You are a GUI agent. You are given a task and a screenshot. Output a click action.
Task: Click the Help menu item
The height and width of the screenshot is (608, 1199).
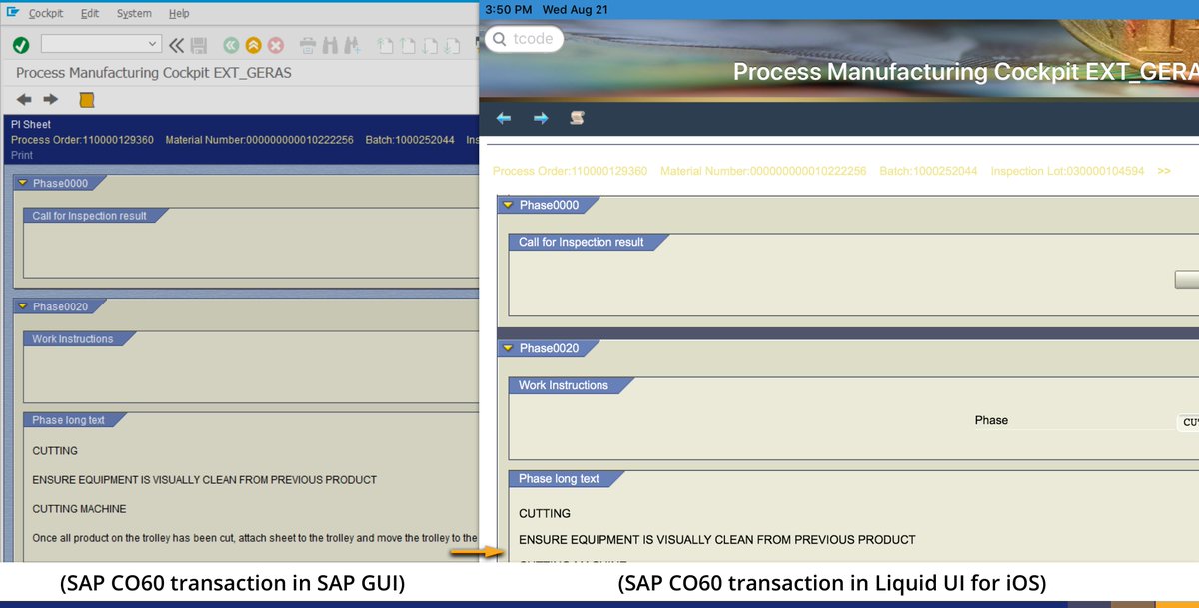(x=180, y=13)
